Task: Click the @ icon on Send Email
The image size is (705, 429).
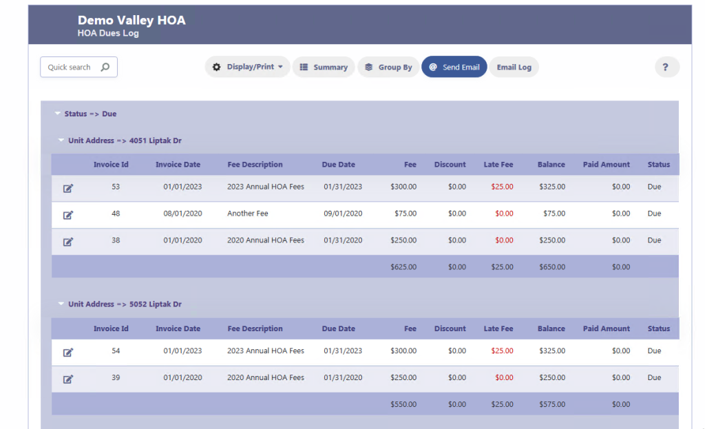Action: (432, 67)
